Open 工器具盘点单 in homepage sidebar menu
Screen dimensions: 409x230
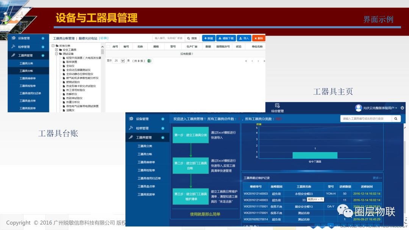point(146,186)
